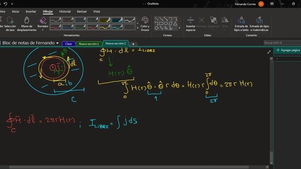Activate the Mano de desplazamiento tool
Screen dimensions: 301x169
pyautogui.click(x=27, y=24)
